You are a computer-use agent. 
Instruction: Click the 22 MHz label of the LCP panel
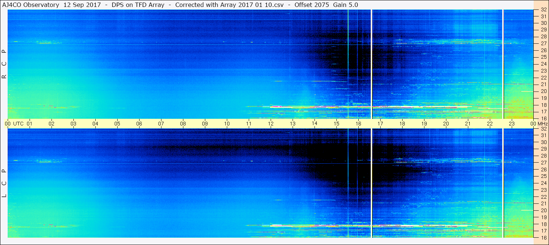pyautogui.click(x=544, y=197)
